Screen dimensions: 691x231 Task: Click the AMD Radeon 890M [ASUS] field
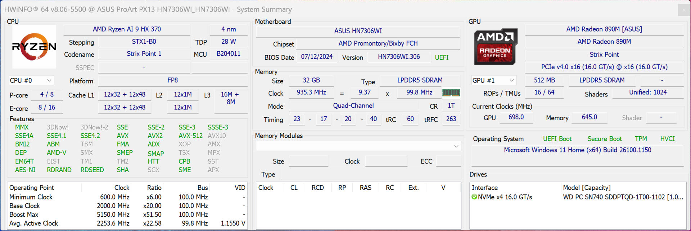[604, 29]
